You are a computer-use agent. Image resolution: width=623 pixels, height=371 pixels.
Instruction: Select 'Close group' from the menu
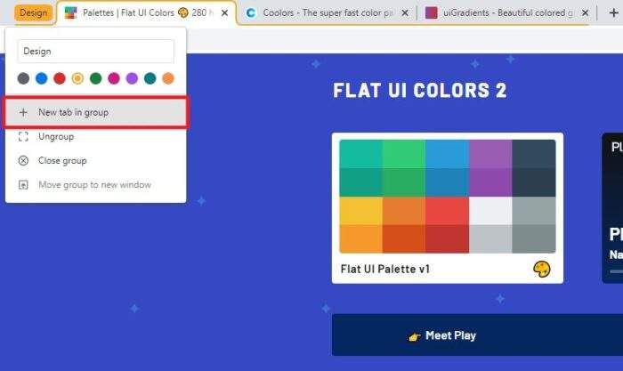96,160
